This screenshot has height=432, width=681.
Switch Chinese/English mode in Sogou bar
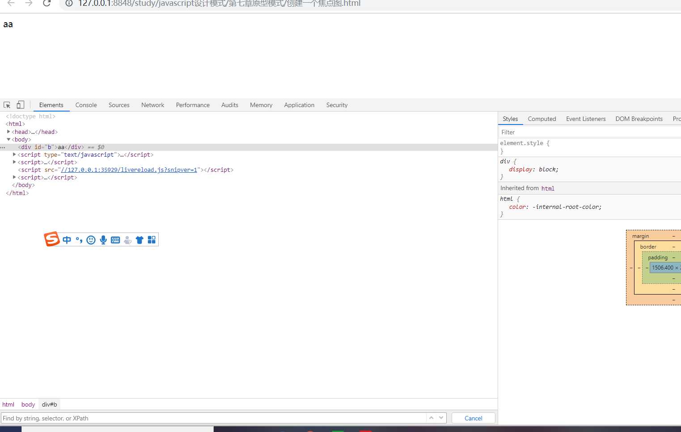[x=67, y=240]
